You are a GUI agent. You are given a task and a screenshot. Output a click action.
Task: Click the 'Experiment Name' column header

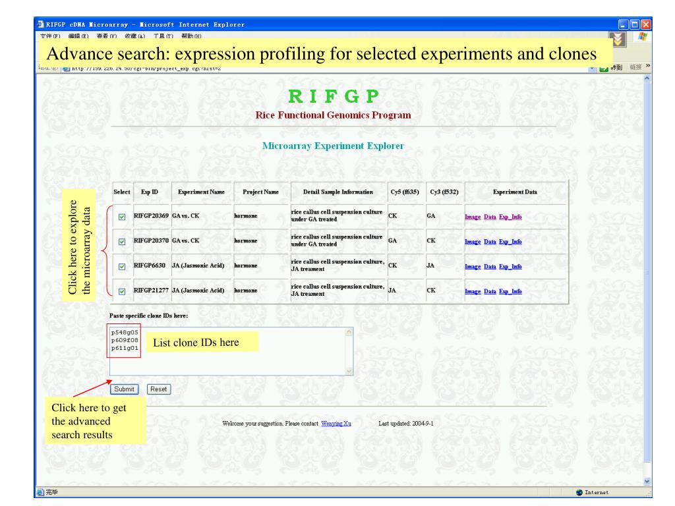202,192
